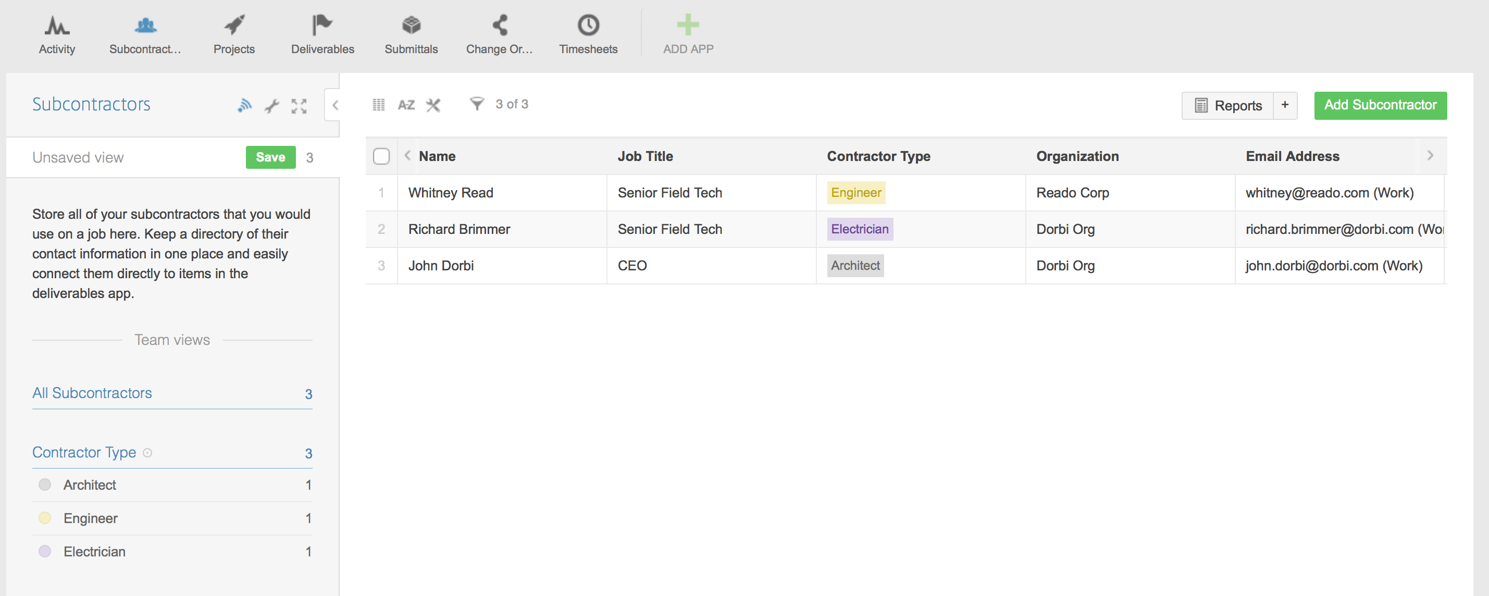Collapse the sidebar with the left chevron
This screenshot has width=1489, height=596.
click(x=334, y=105)
